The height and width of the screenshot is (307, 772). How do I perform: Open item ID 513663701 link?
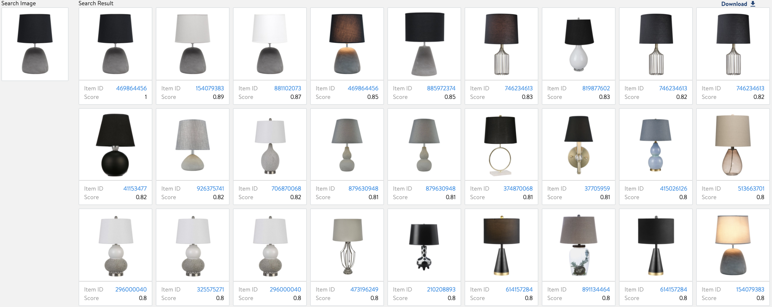coord(751,189)
